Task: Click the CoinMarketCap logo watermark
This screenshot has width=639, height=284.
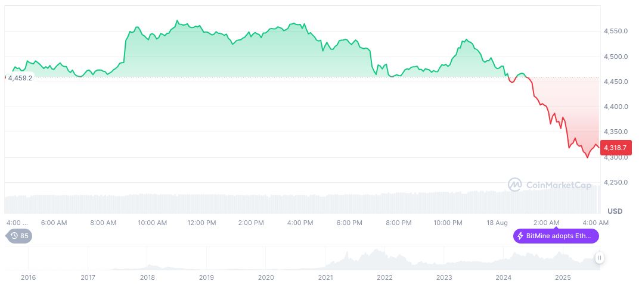Action: click(x=550, y=185)
